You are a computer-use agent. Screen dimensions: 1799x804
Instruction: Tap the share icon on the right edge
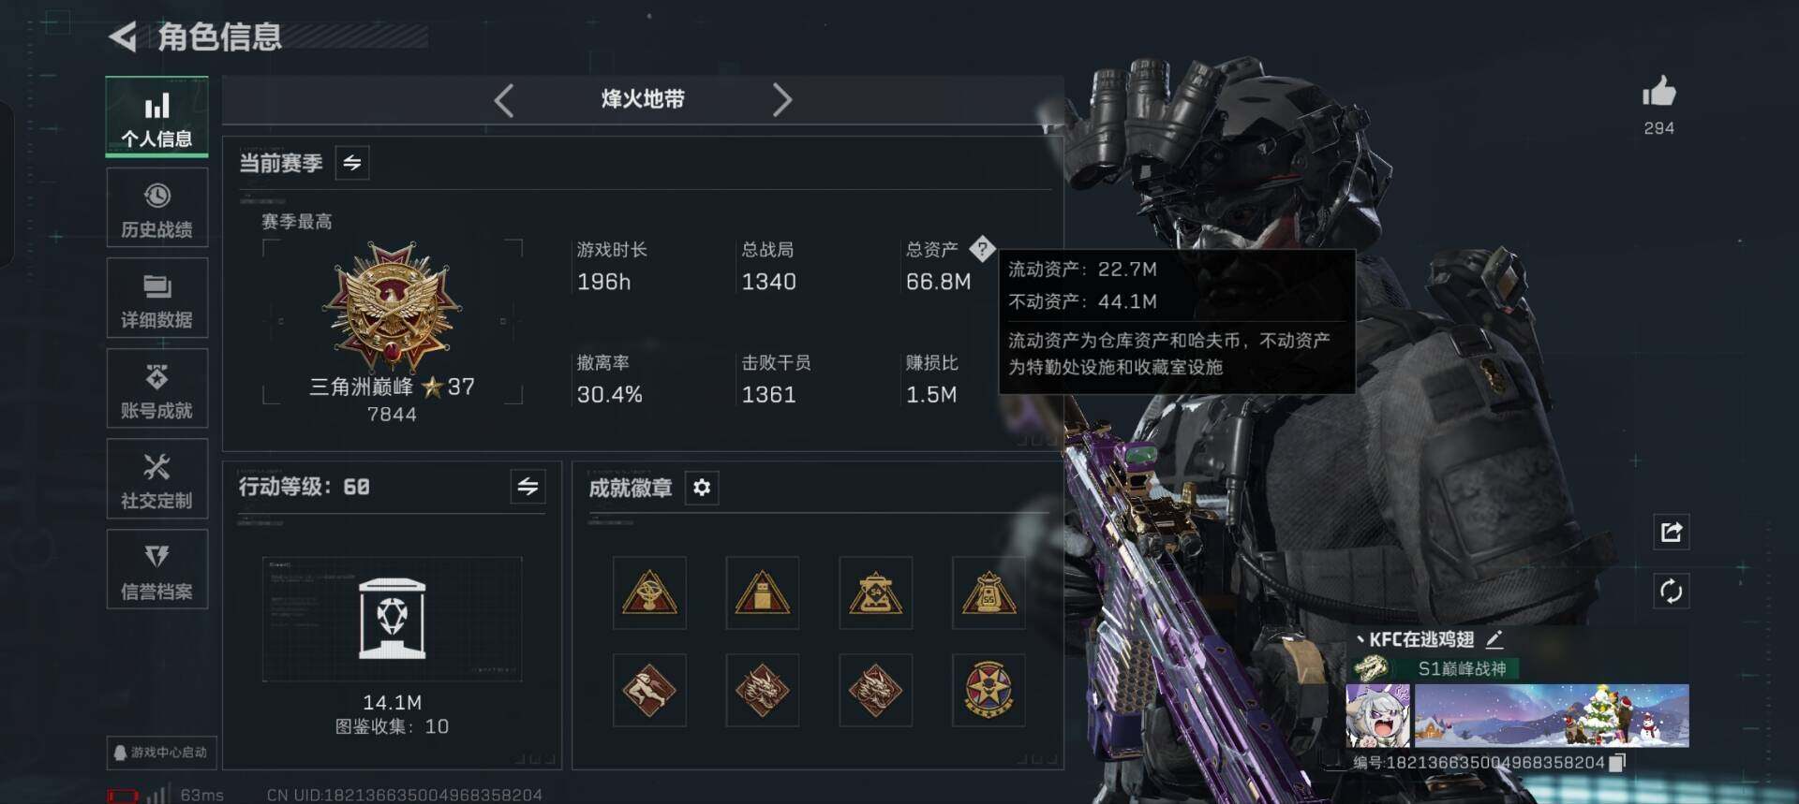click(x=1672, y=532)
